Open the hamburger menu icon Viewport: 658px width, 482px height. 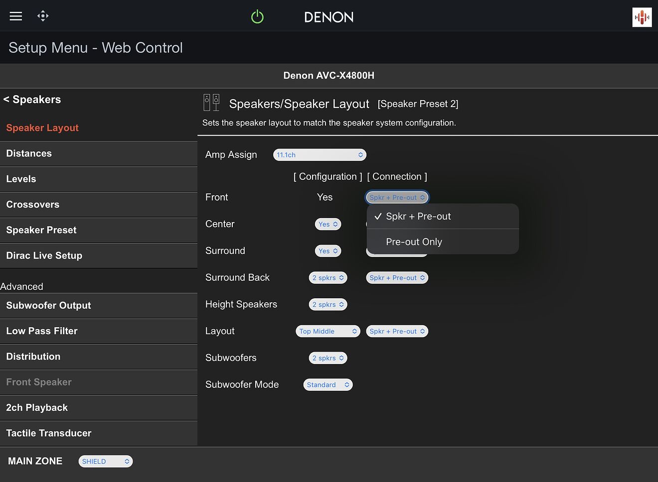click(16, 16)
